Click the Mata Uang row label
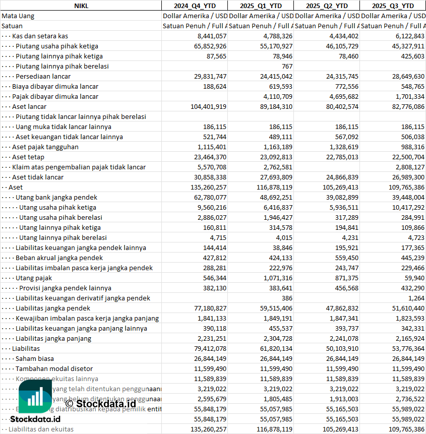 [x=18, y=16]
